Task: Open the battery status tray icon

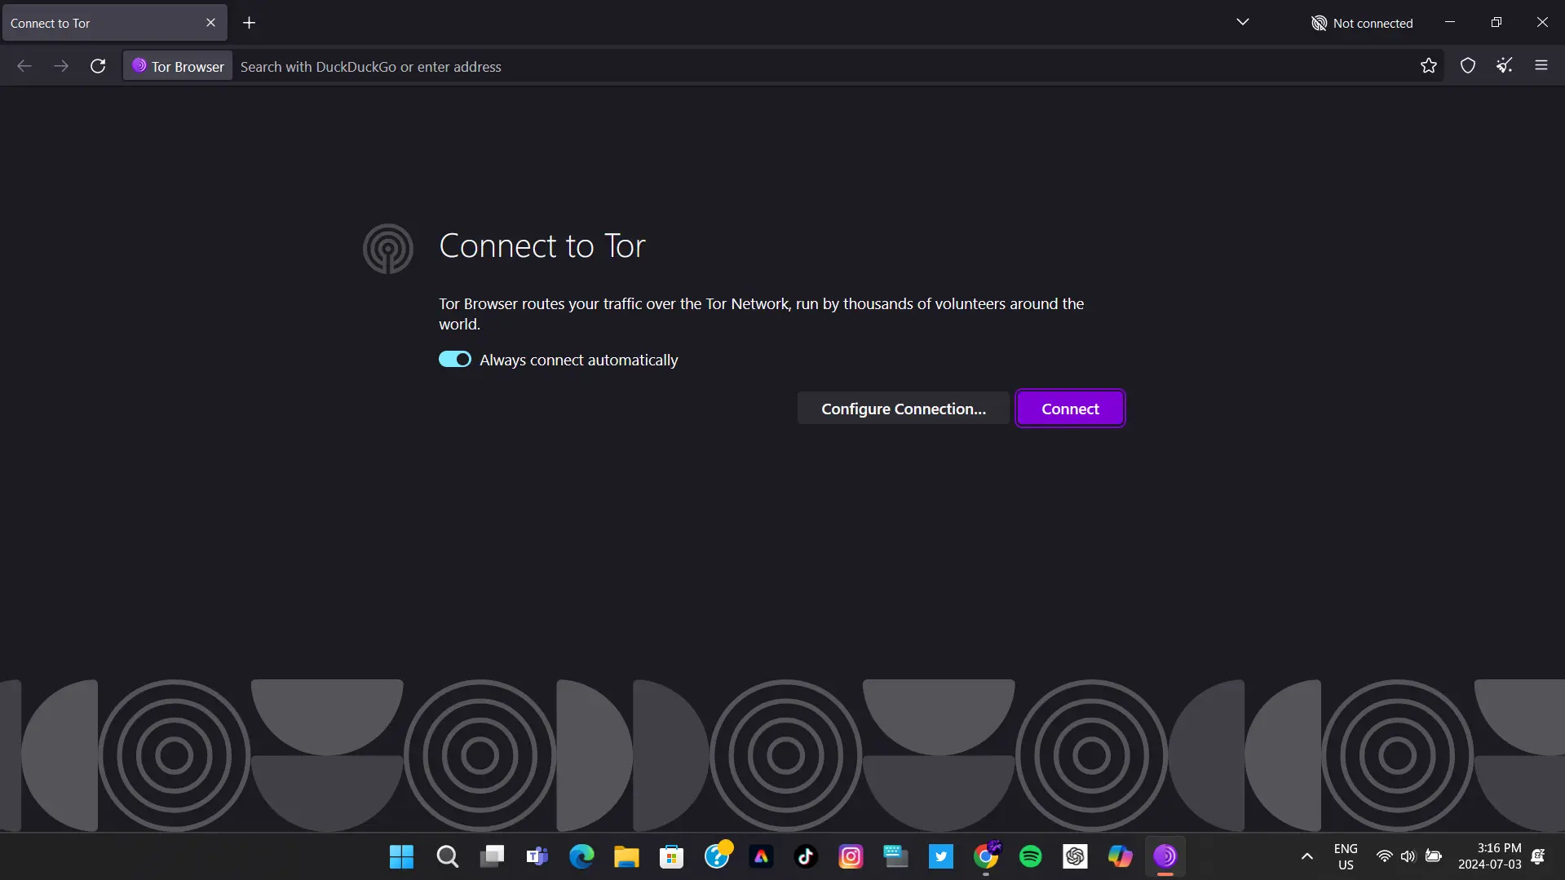Action: coord(1433,856)
